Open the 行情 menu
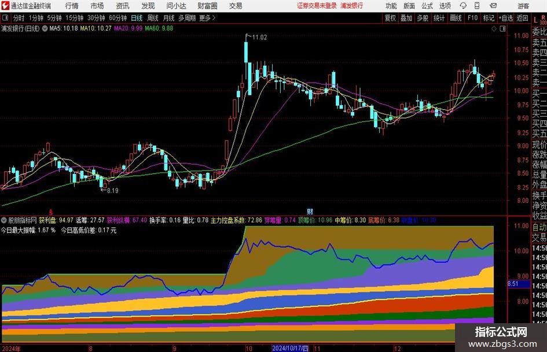 pos(72,6)
